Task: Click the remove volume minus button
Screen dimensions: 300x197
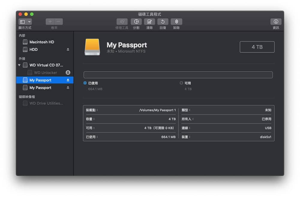Action: click(58, 22)
